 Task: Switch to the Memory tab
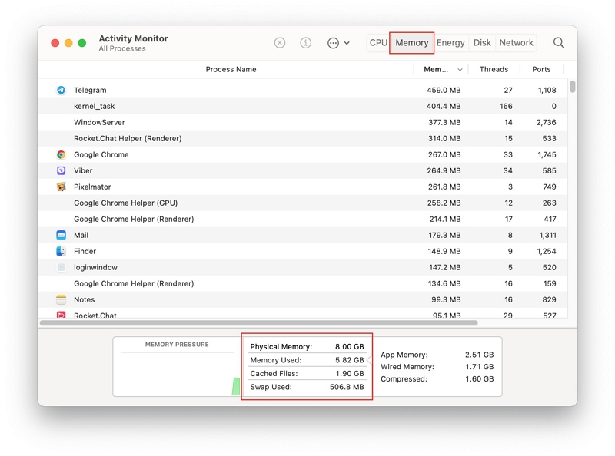(x=411, y=43)
